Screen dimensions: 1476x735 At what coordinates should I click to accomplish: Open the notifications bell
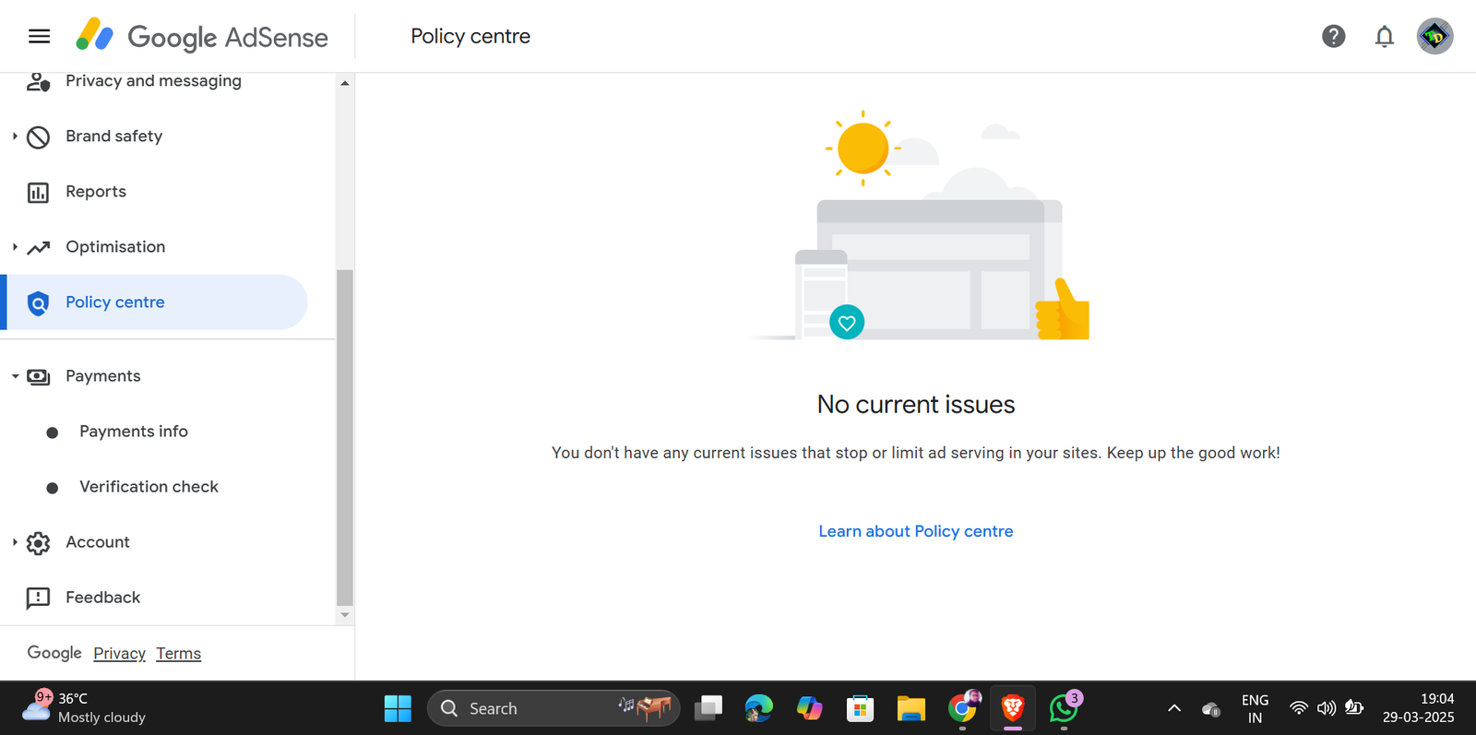pyautogui.click(x=1384, y=36)
